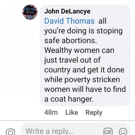Tap the 'Wealthy women can' line

coord(79,50)
